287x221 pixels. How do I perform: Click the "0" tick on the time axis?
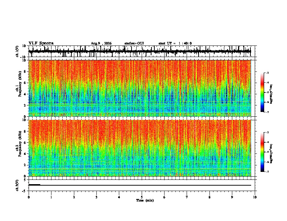pyautogui.click(x=29, y=197)
